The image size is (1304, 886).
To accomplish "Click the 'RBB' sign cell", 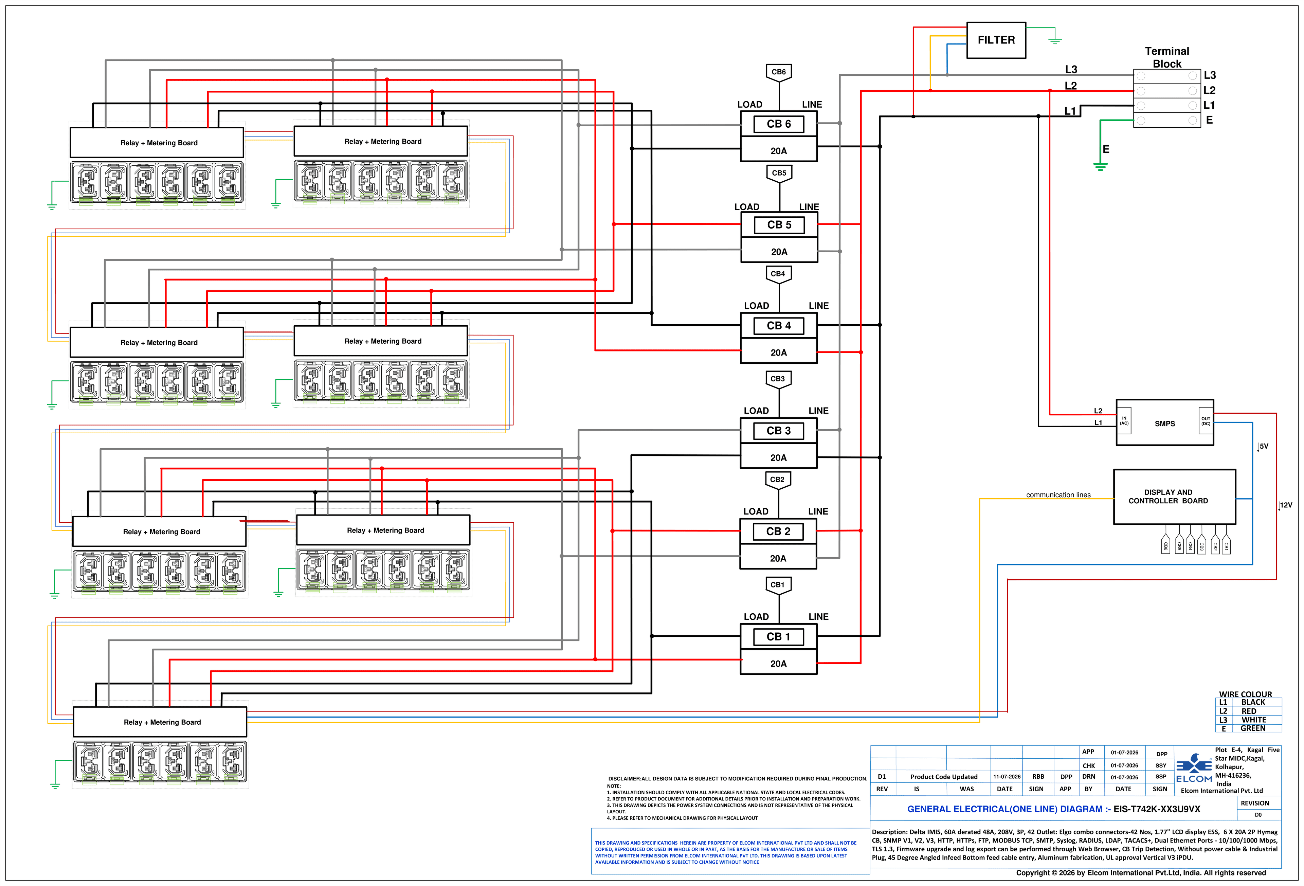I will coord(1038,777).
